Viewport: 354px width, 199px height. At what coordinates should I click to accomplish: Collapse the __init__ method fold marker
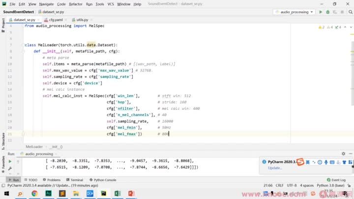(24, 51)
